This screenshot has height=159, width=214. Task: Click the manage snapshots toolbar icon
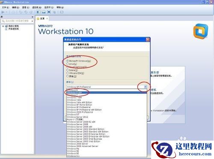tap(31, 12)
